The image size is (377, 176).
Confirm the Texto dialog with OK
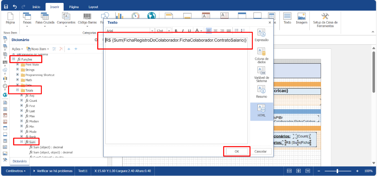(237, 151)
